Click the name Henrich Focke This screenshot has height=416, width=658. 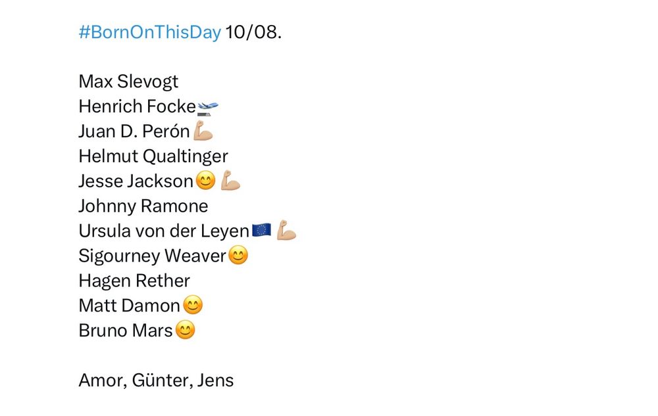(138, 106)
